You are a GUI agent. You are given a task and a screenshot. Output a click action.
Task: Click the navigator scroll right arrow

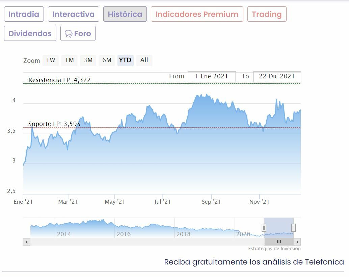pyautogui.click(x=297, y=242)
